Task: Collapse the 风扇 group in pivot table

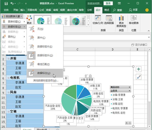Action: (8, 92)
